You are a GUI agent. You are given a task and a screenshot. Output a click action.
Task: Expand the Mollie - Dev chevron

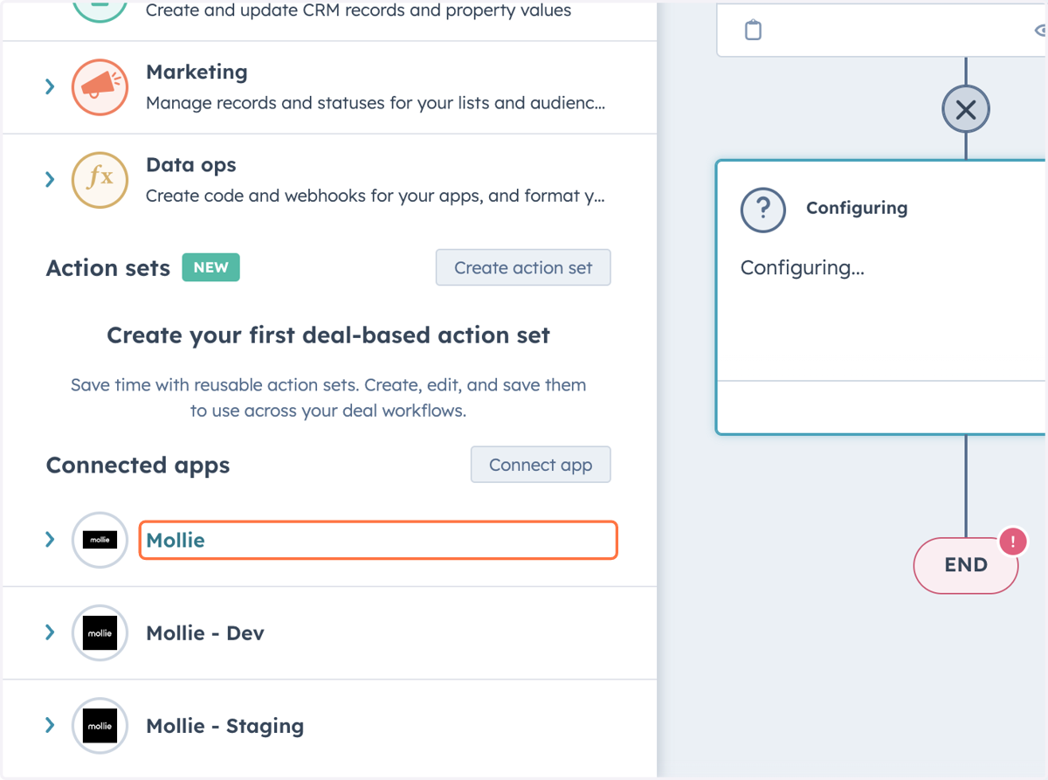pos(50,632)
